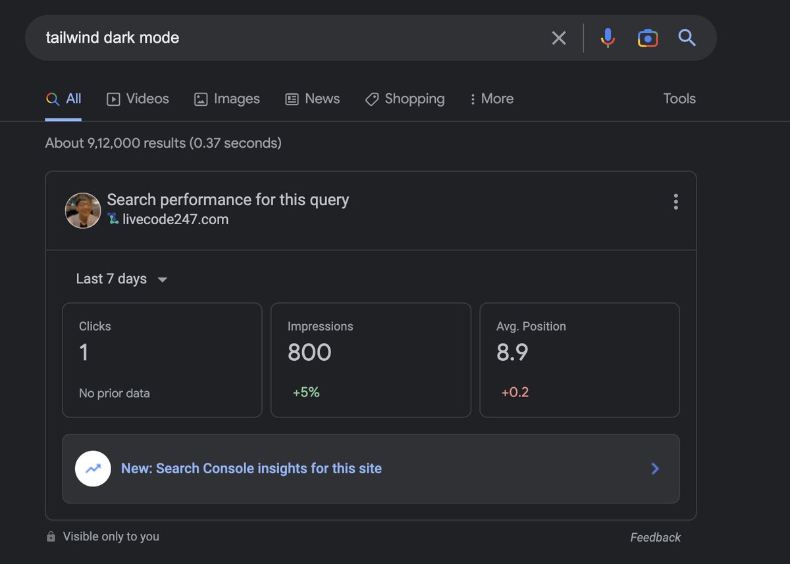Select the All tab

[x=64, y=99]
